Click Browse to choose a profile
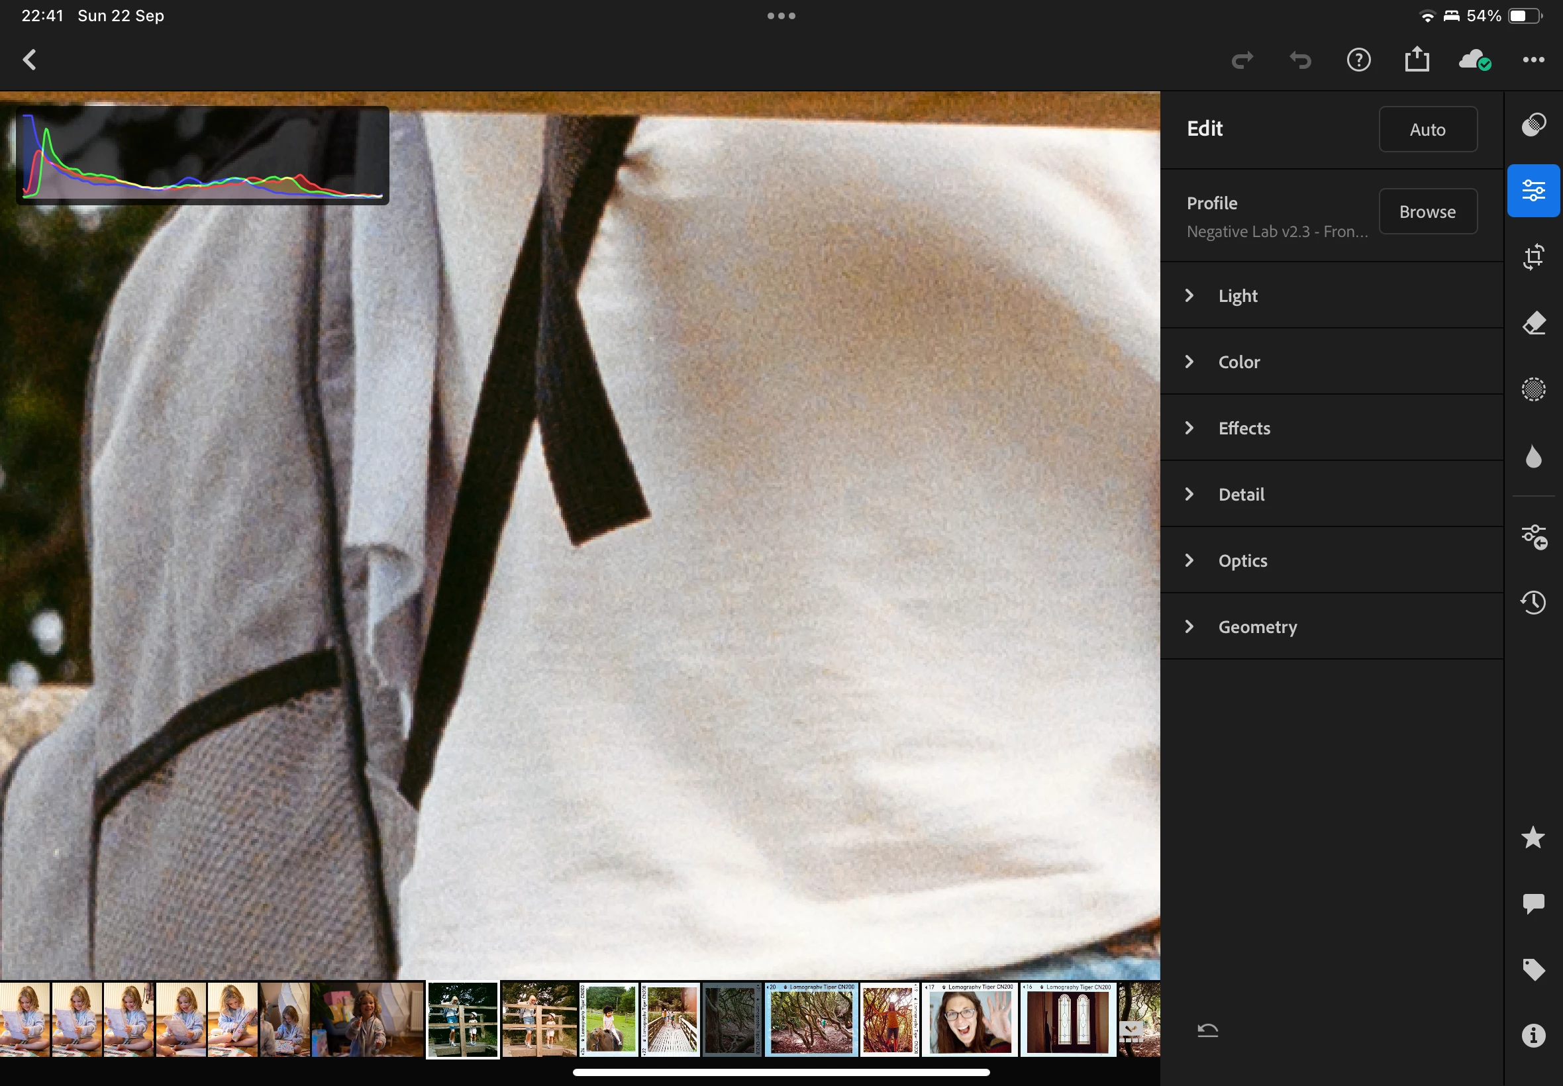 1427,212
